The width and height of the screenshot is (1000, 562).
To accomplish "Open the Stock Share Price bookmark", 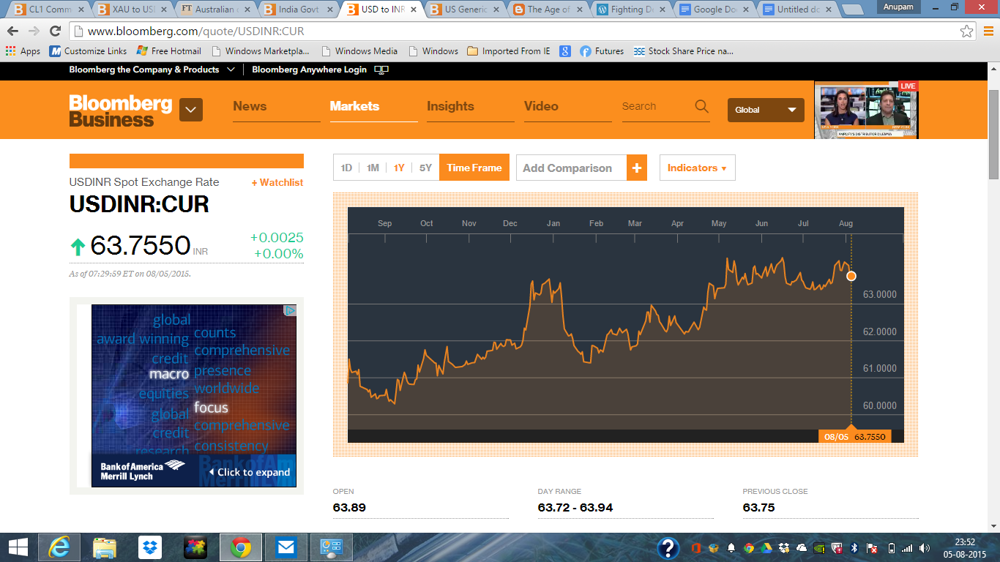I will [x=683, y=51].
